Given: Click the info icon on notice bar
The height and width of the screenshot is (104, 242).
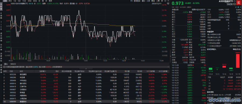Looking at the screenshot, I should tap(4, 67).
